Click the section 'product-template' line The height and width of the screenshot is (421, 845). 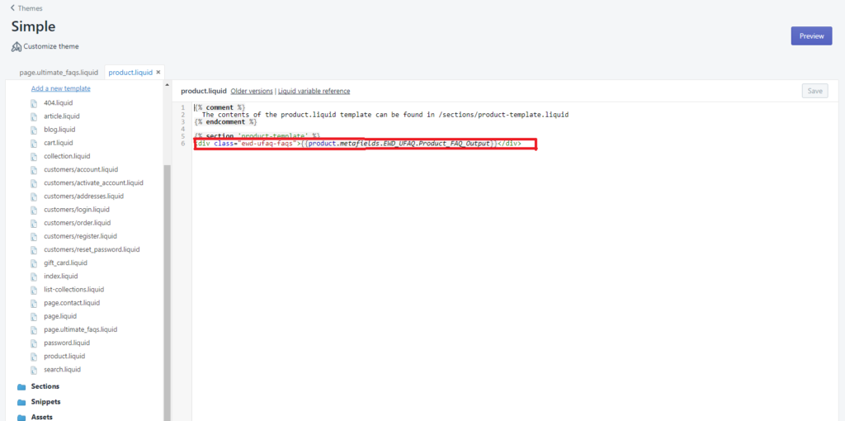[257, 136]
